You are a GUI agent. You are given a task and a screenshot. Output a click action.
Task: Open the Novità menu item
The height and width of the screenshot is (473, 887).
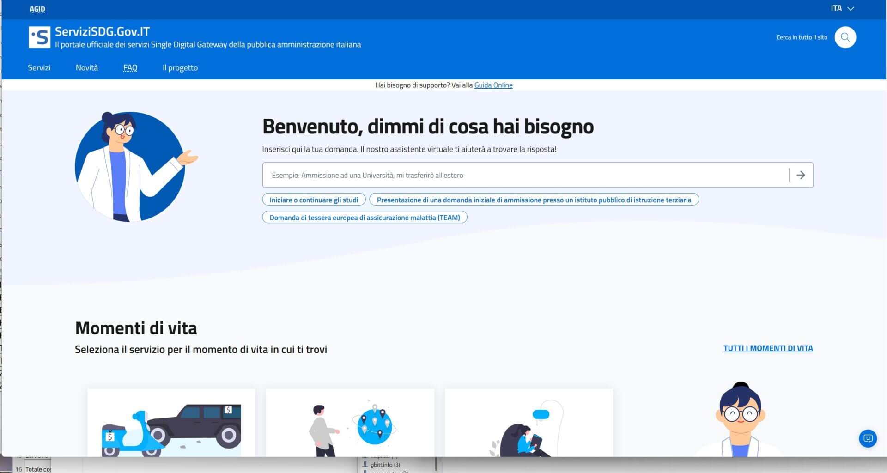(87, 67)
